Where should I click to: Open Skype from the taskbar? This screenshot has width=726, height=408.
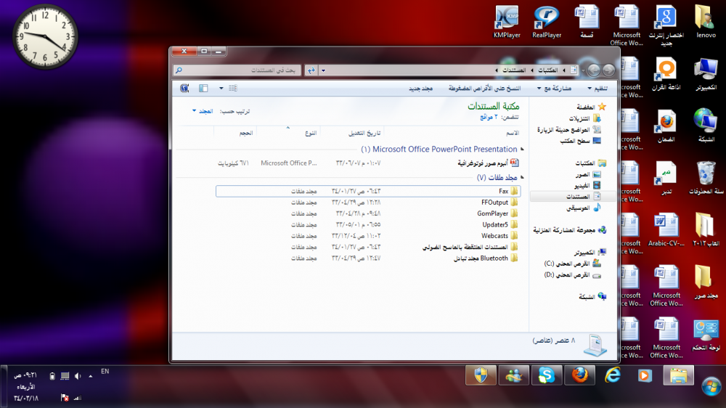[547, 375]
